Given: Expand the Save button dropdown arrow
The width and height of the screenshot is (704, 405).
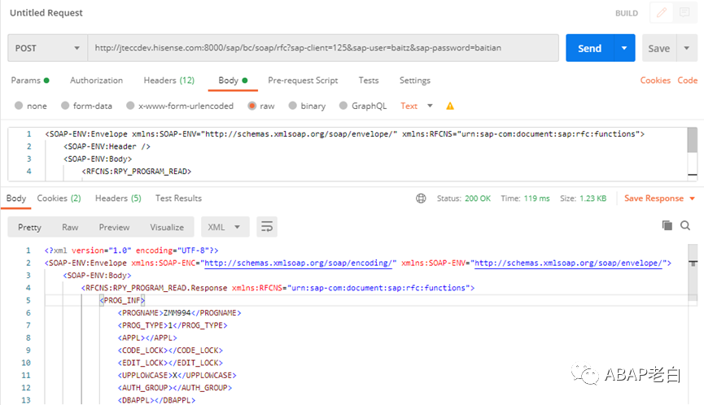Looking at the screenshot, I should pos(686,48).
